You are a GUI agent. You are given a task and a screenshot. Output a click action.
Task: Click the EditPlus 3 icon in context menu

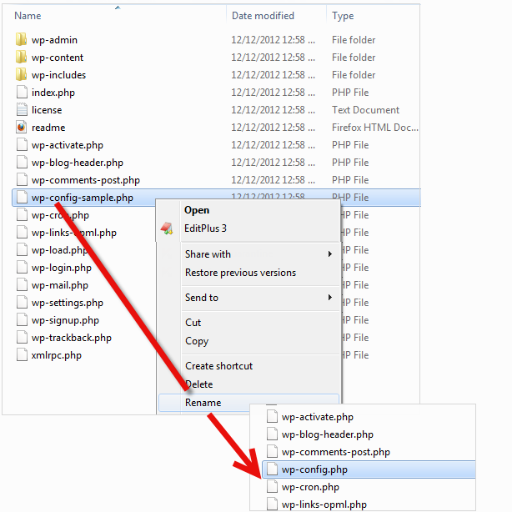tap(168, 228)
